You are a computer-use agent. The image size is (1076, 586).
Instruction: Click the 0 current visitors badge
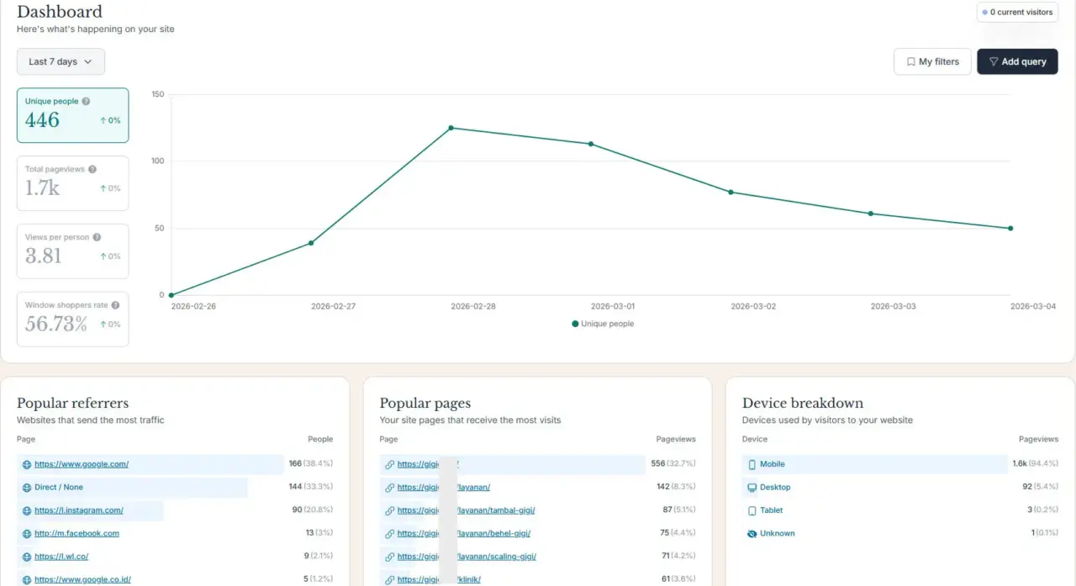click(x=1017, y=12)
